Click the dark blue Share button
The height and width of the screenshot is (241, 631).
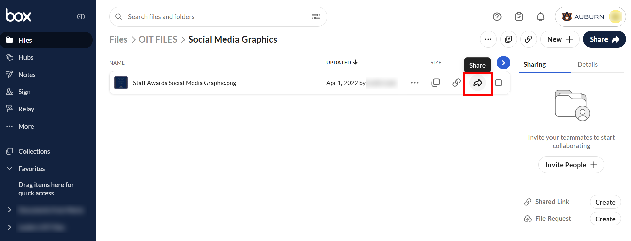(604, 39)
